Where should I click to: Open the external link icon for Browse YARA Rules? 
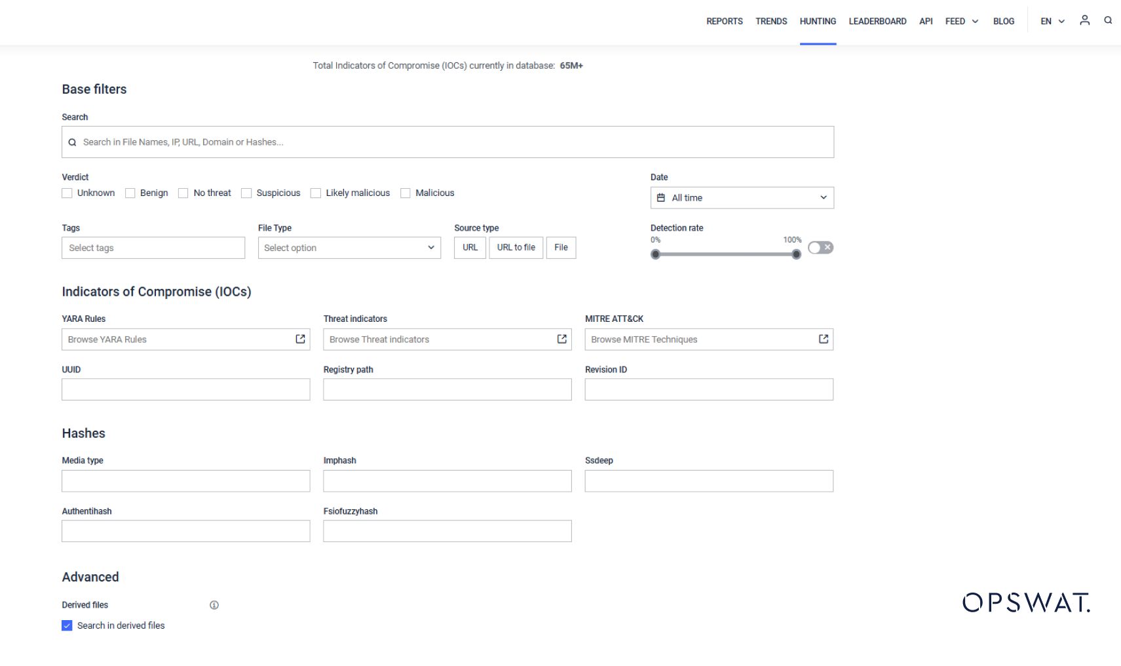click(x=301, y=339)
